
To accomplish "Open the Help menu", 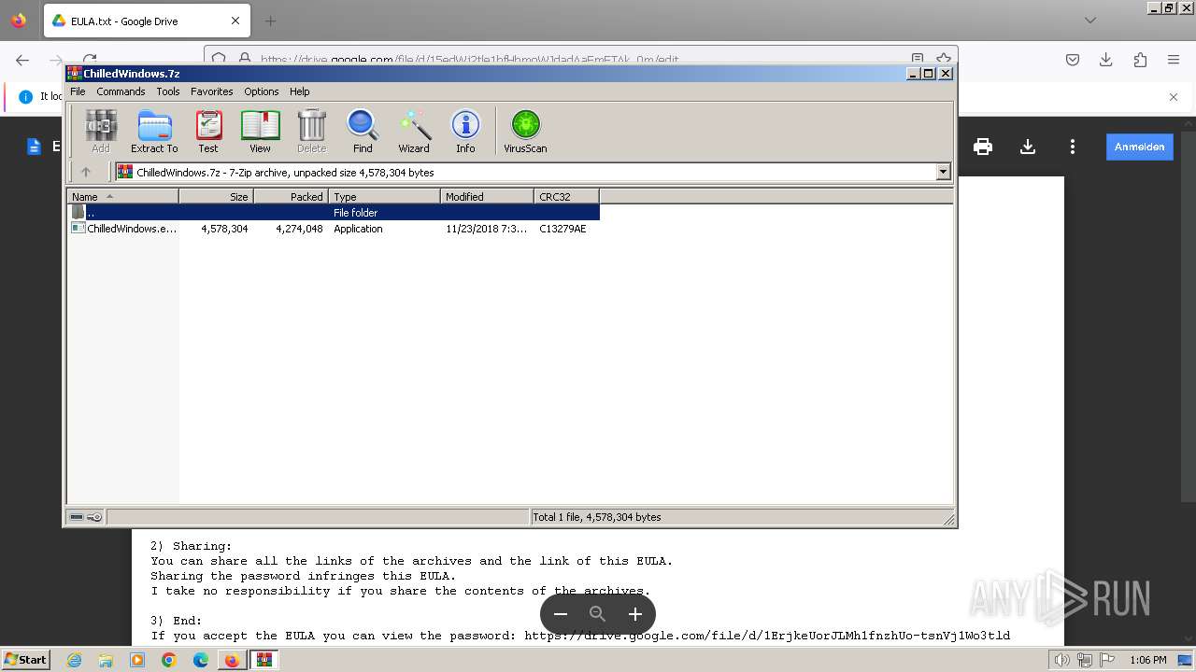I will coord(299,91).
